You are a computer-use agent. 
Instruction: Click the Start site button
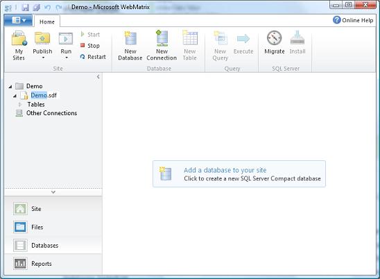pos(90,35)
